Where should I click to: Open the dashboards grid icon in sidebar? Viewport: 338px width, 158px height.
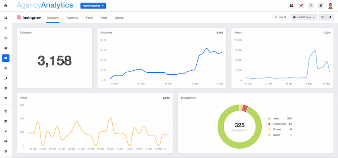click(x=6, y=18)
